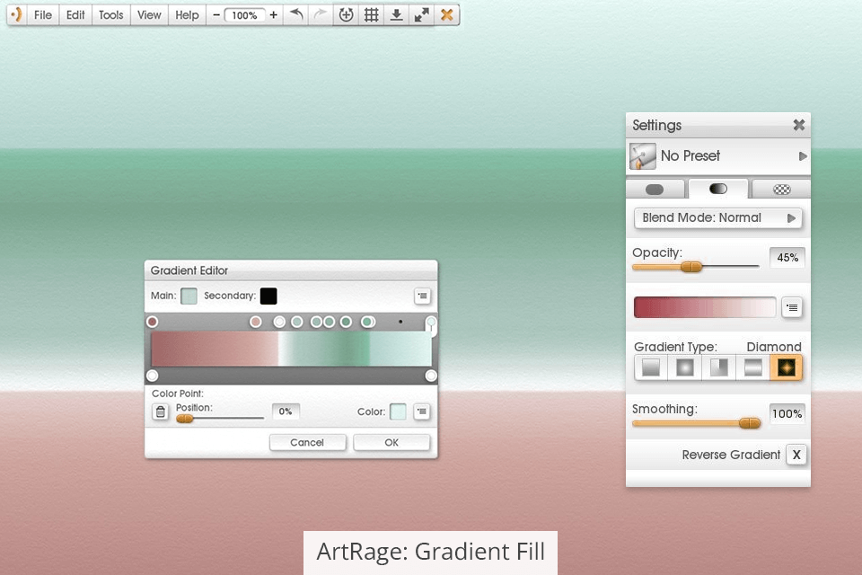
Task: Click the orange X icon in toolbar
Action: [x=447, y=15]
